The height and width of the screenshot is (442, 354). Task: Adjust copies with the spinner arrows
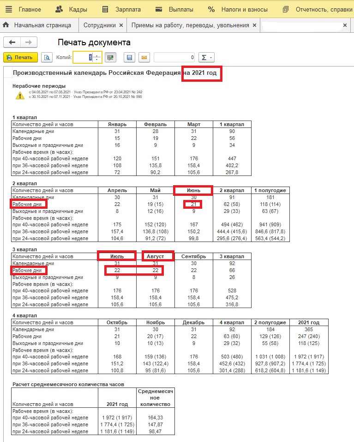97,57
